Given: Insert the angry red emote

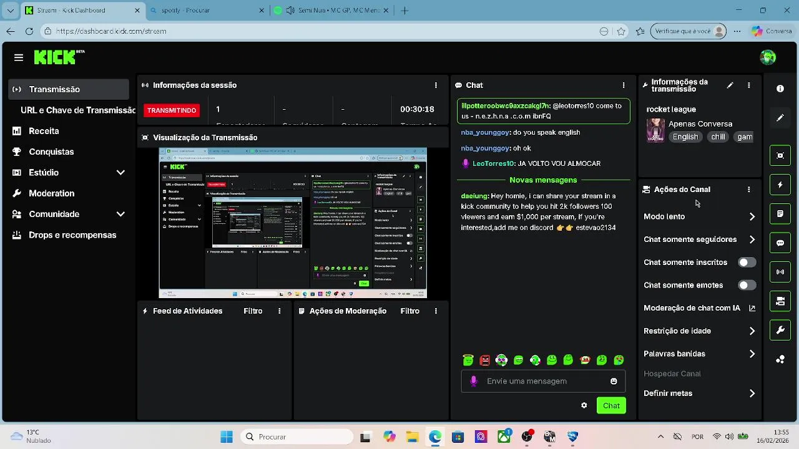Looking at the screenshot, I should [485, 360].
